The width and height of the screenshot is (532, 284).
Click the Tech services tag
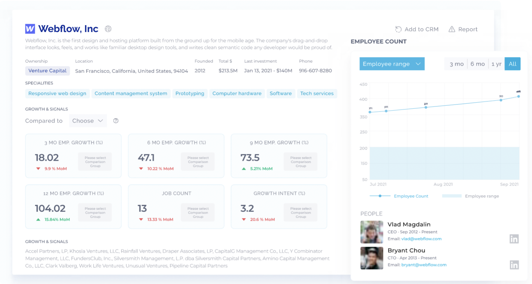tap(317, 94)
